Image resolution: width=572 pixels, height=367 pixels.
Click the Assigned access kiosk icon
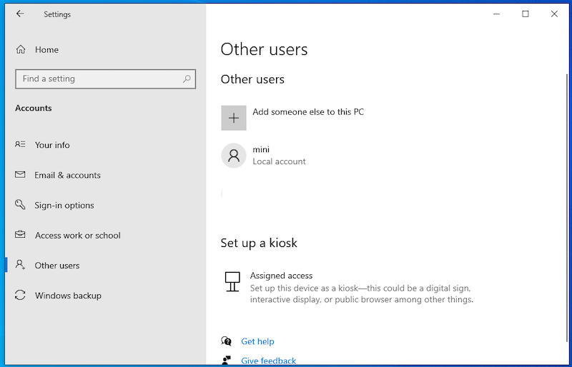click(232, 281)
